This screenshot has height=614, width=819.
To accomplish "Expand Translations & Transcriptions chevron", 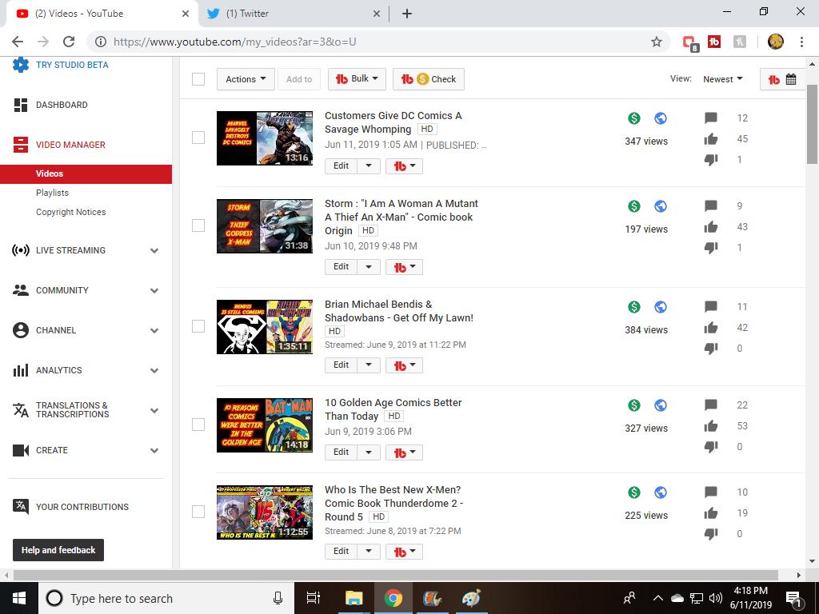I will 154,410.
